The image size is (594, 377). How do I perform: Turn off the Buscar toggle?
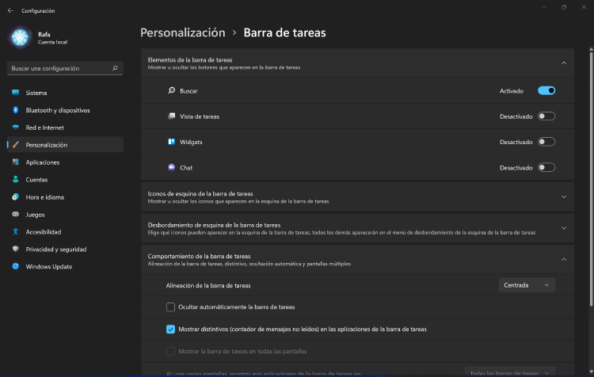[546, 90]
